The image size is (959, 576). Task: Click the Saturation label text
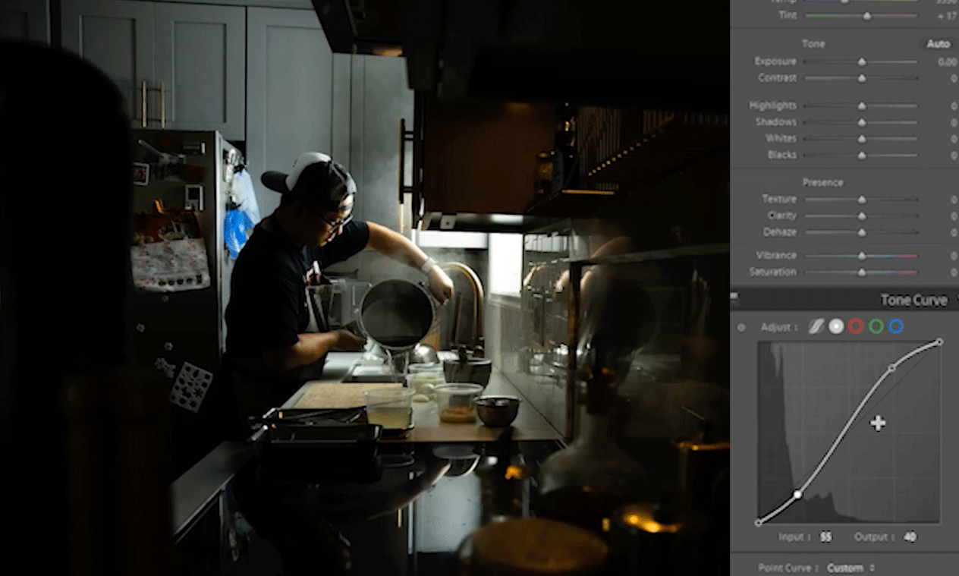click(773, 272)
